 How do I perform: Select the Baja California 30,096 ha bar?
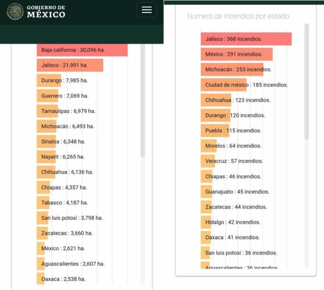[82, 50]
